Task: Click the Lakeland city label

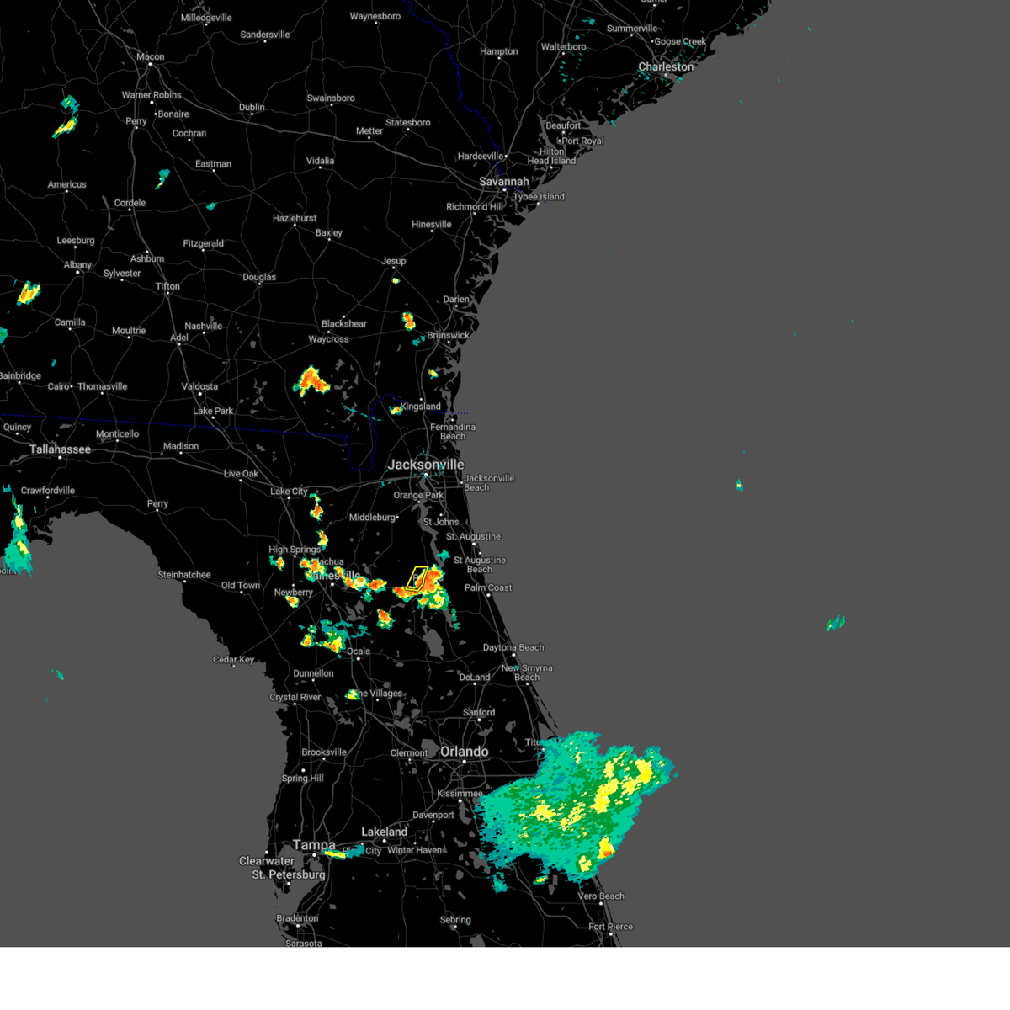Action: (384, 831)
